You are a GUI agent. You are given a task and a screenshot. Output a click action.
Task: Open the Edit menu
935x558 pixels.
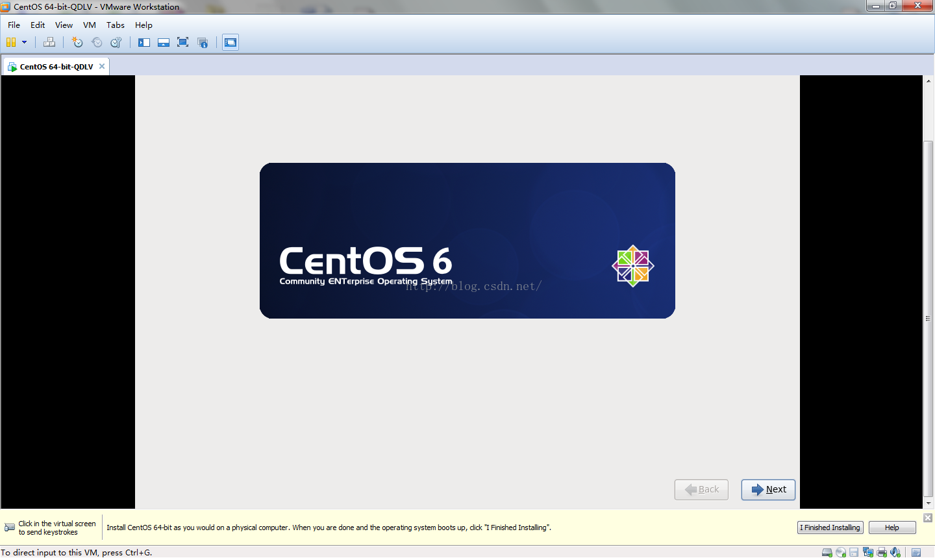(x=38, y=25)
